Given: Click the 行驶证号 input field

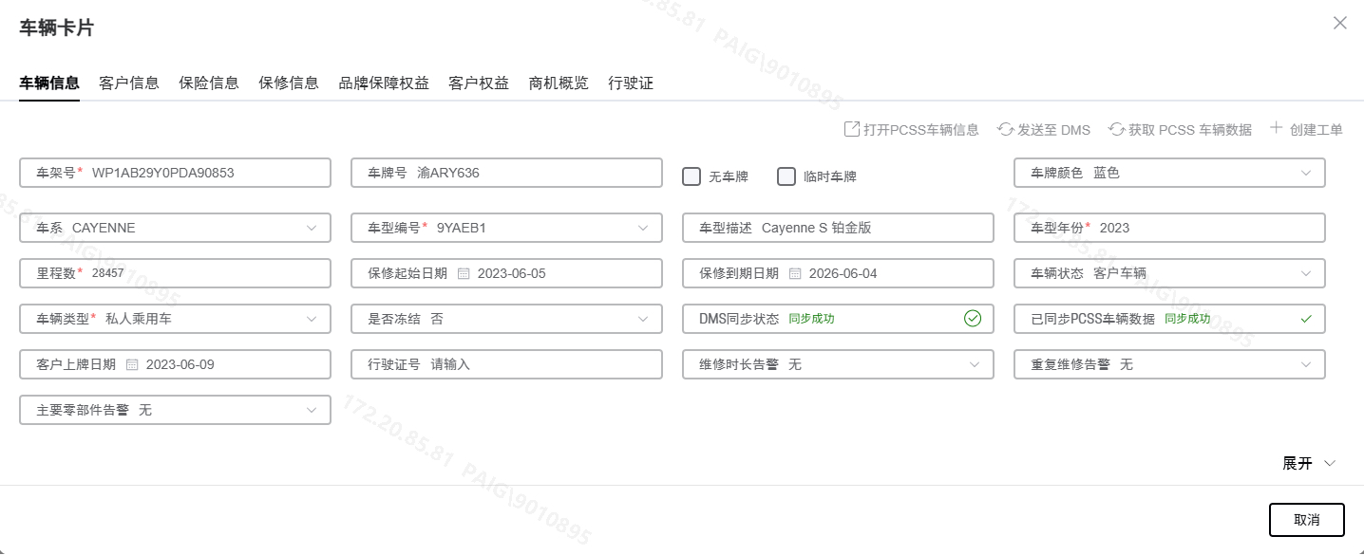Looking at the screenshot, I should pos(541,364).
